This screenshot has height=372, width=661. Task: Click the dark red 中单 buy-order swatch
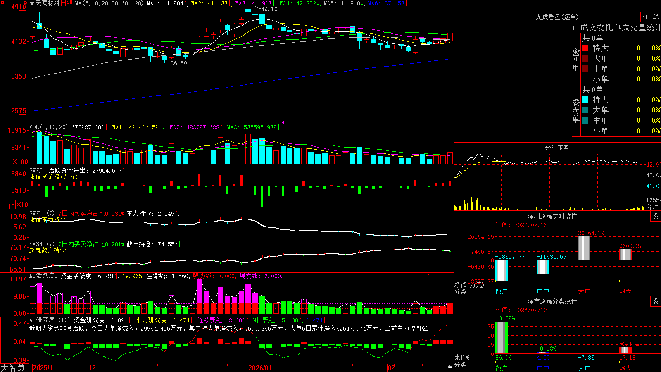[585, 68]
